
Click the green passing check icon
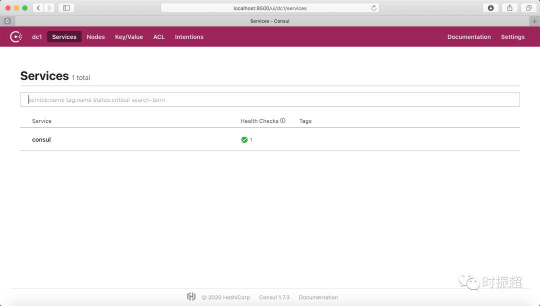pos(244,140)
